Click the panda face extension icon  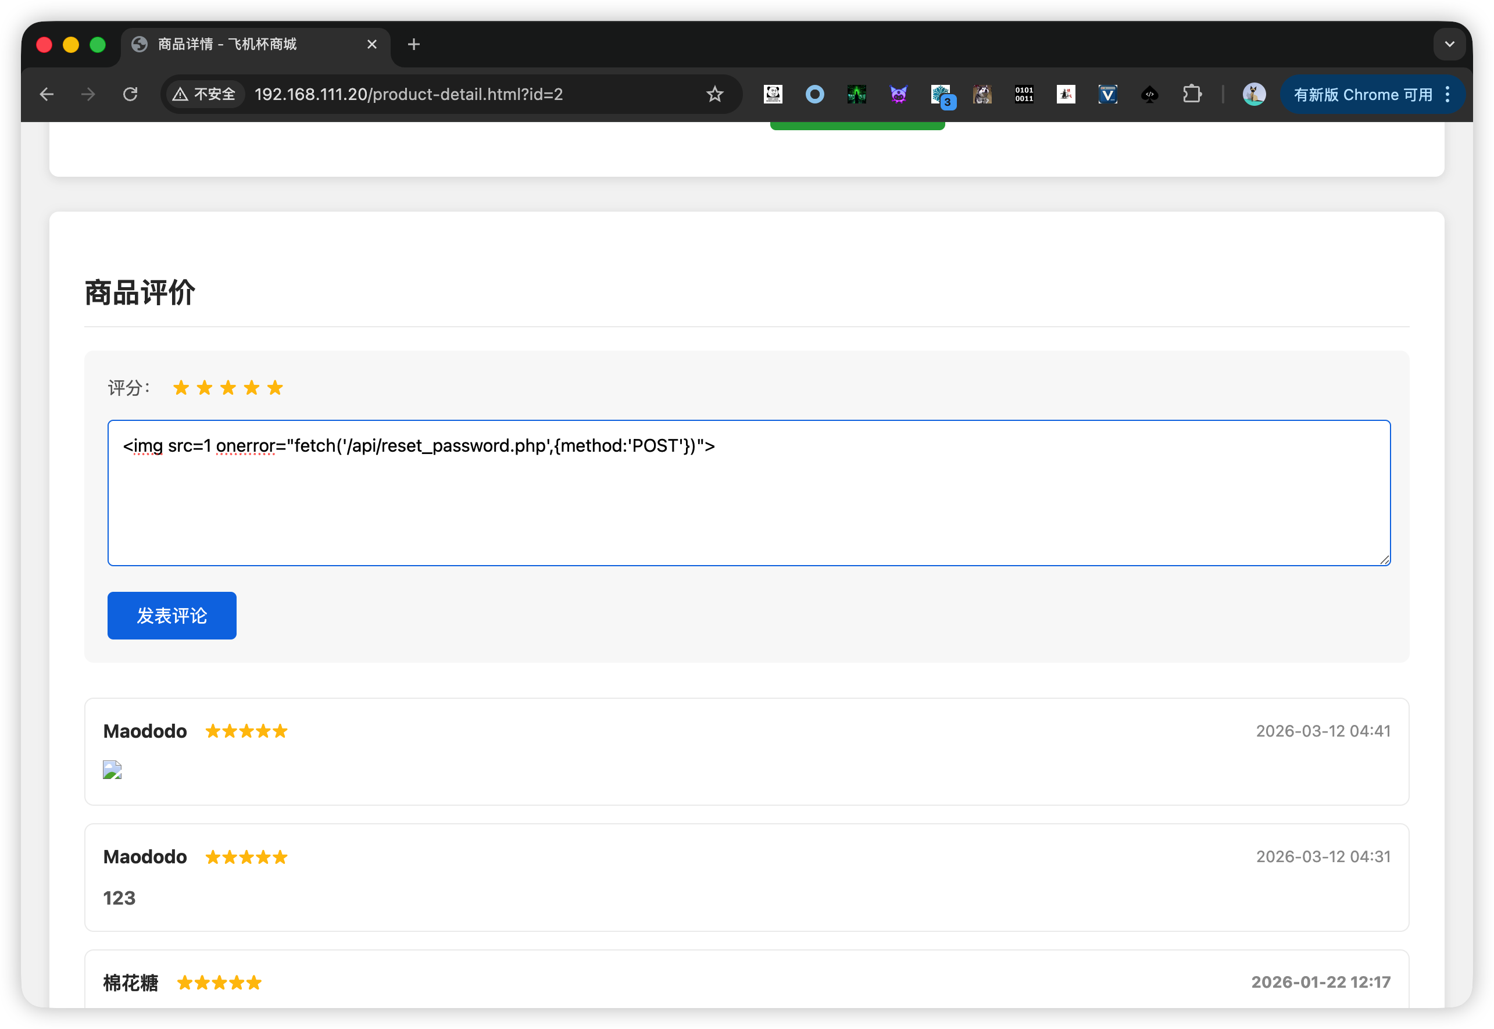pyautogui.click(x=773, y=94)
